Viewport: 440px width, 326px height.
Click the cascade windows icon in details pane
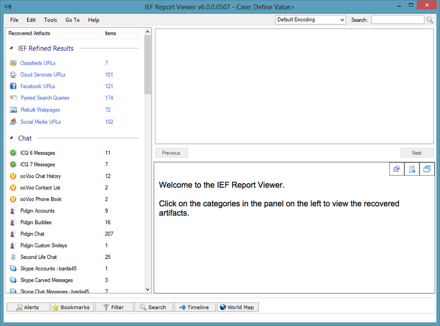tap(427, 169)
